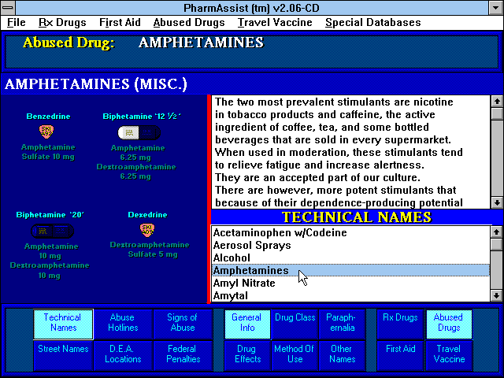The image size is (504, 378).
Task: Click Technical Names list down arrow
Action: [x=496, y=295]
